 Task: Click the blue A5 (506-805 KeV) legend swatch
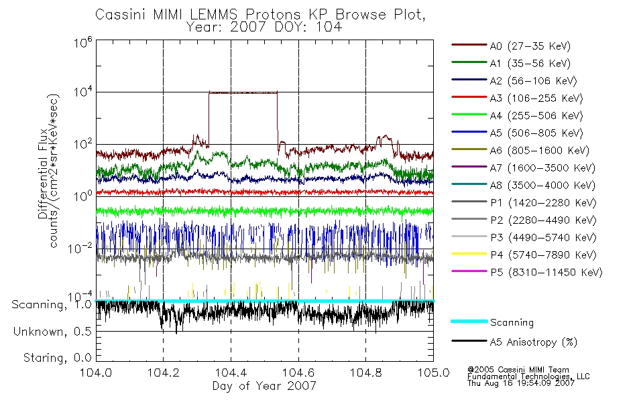click(x=469, y=132)
